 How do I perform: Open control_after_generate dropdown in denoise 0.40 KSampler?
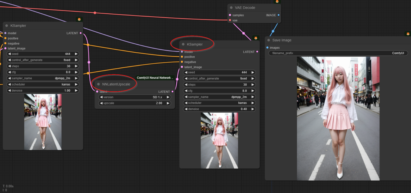[x=219, y=79]
